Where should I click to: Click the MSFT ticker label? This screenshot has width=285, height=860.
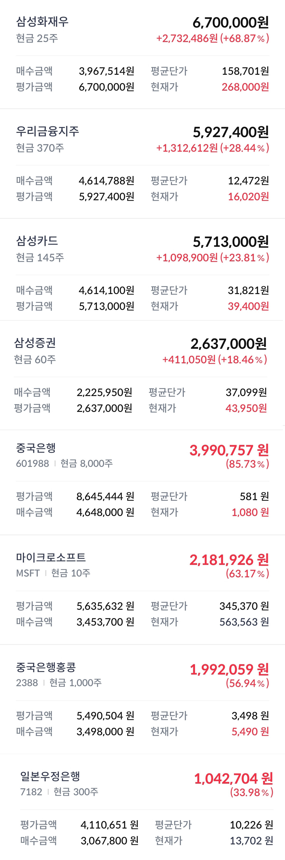point(28,573)
